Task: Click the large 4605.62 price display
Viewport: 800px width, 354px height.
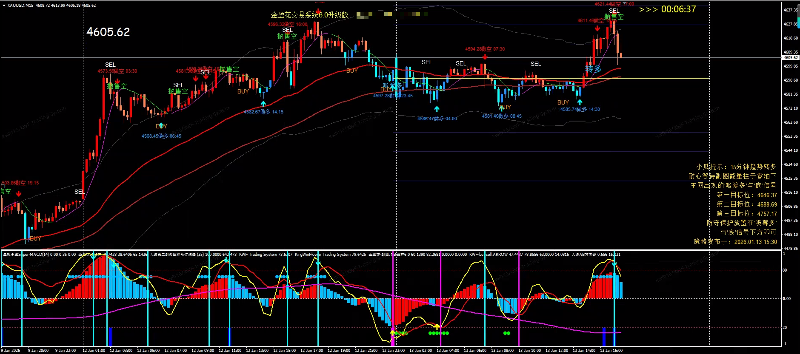Action: (x=108, y=32)
